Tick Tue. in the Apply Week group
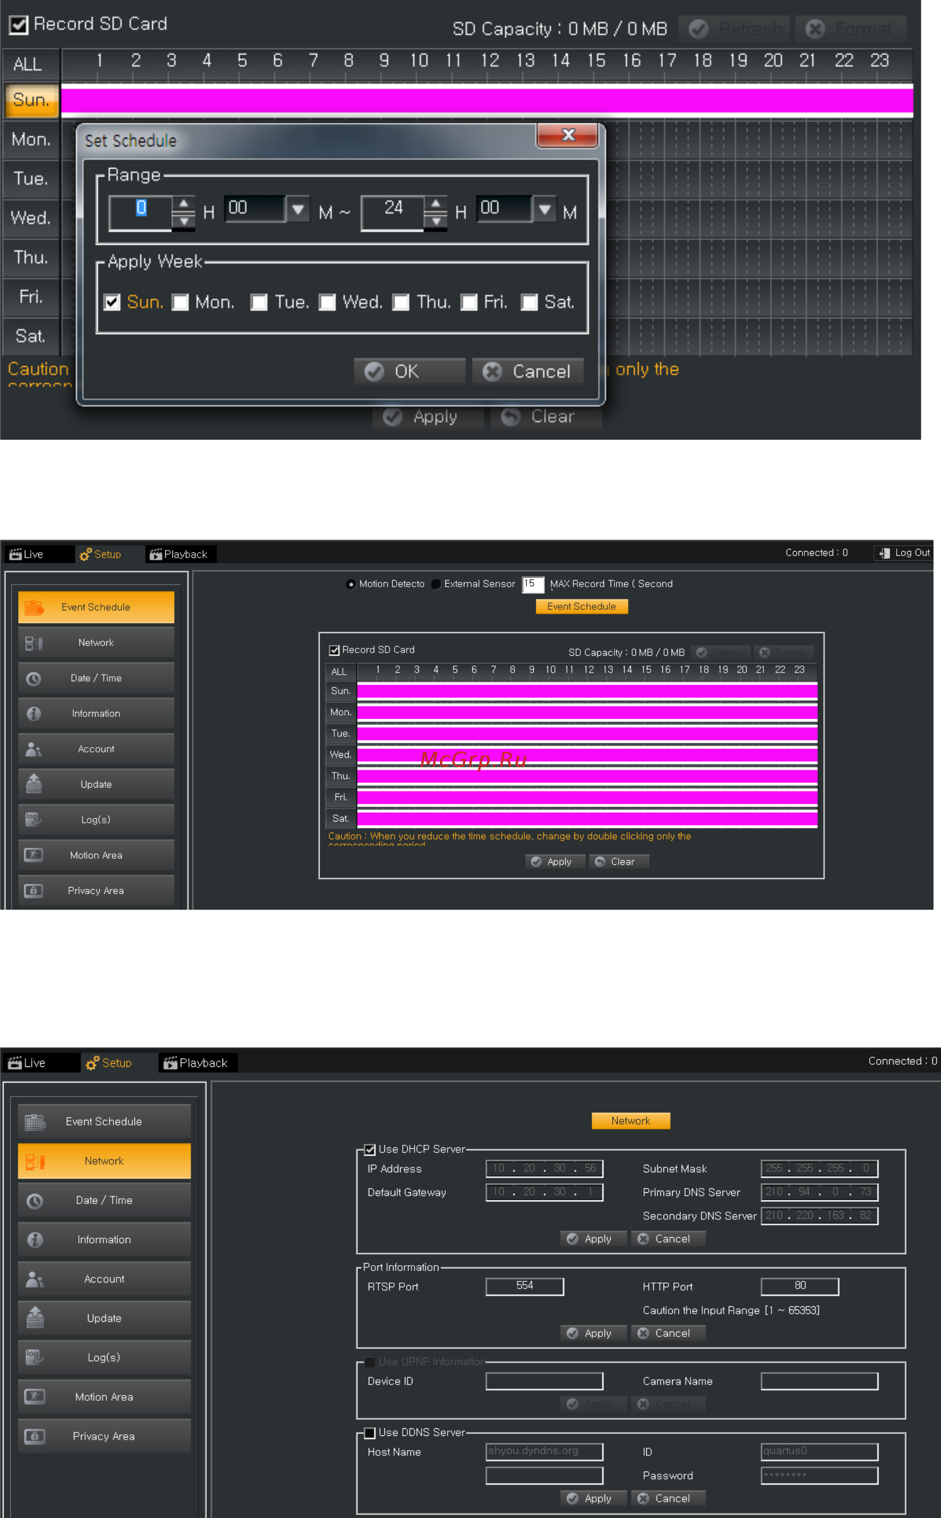 point(259,302)
